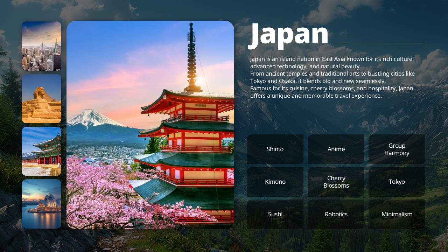The image size is (448, 252).
Task: Select the New York skyline thumbnail
Action: tap(41, 46)
